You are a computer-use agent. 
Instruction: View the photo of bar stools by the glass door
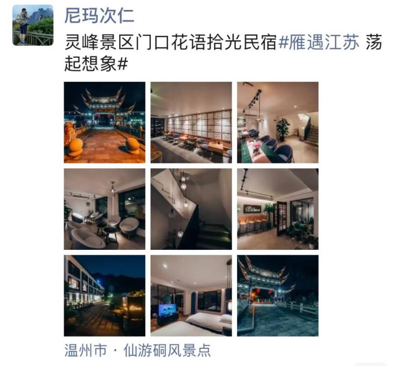pyautogui.click(x=278, y=209)
